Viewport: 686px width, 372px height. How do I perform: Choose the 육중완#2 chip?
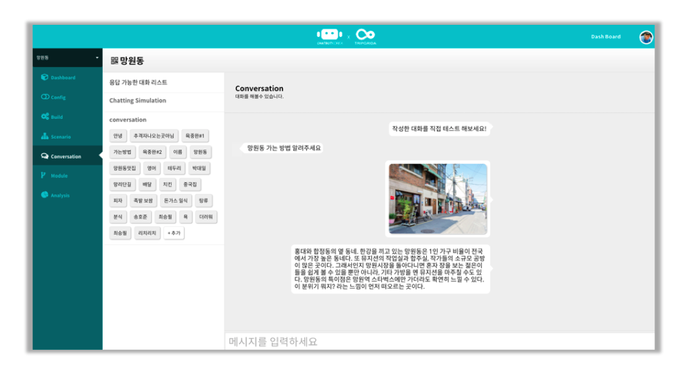pyautogui.click(x=152, y=152)
